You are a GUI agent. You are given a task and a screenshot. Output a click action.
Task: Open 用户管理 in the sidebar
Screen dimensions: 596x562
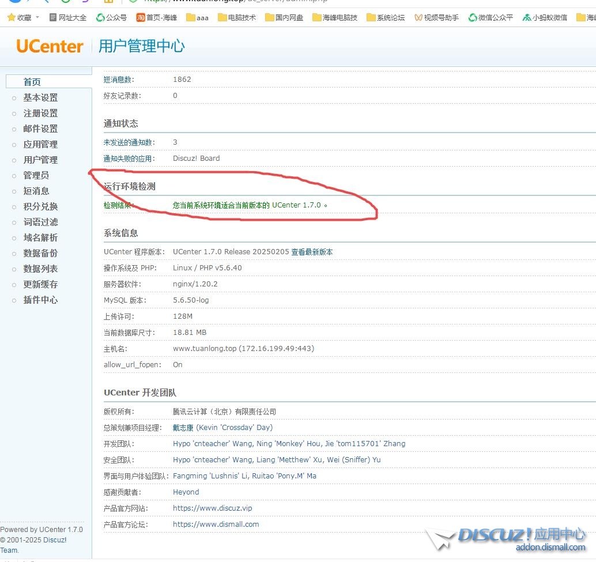tap(40, 160)
